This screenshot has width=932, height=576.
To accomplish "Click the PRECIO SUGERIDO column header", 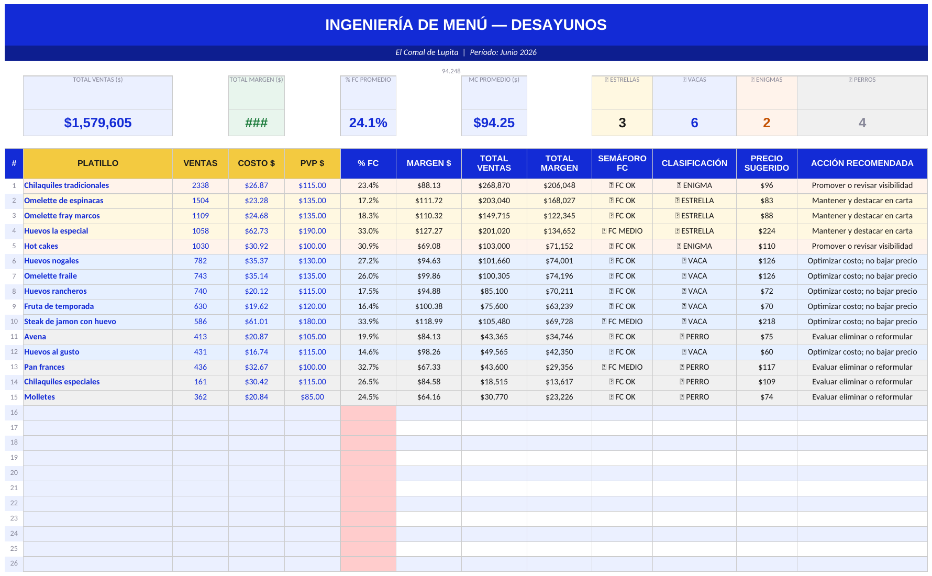I will pyautogui.click(x=767, y=163).
